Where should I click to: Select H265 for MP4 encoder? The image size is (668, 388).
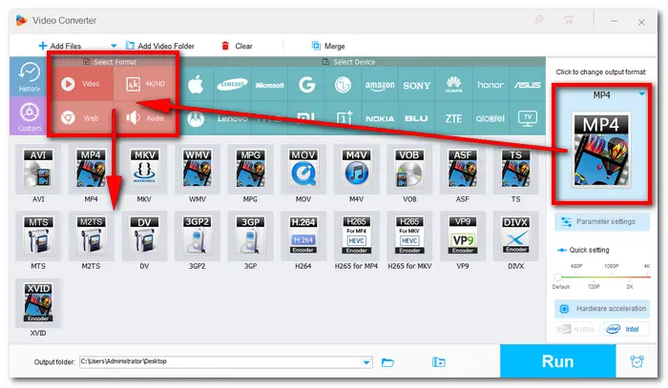click(356, 236)
